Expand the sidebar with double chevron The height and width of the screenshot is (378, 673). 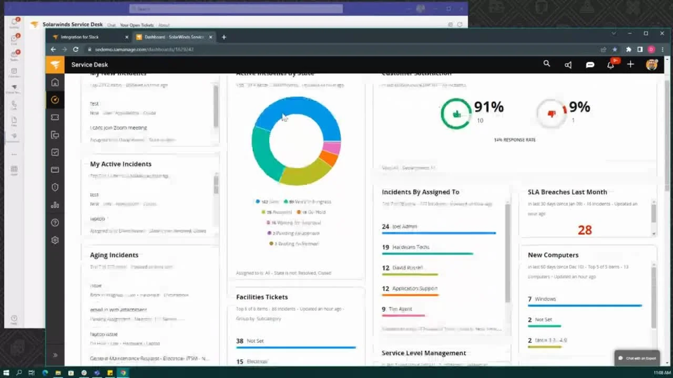point(55,355)
